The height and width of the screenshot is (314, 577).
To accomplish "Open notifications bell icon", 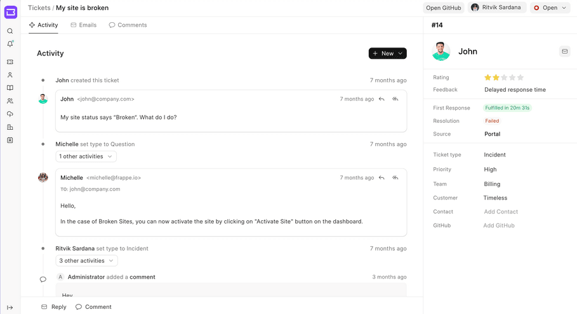I will (x=10, y=44).
